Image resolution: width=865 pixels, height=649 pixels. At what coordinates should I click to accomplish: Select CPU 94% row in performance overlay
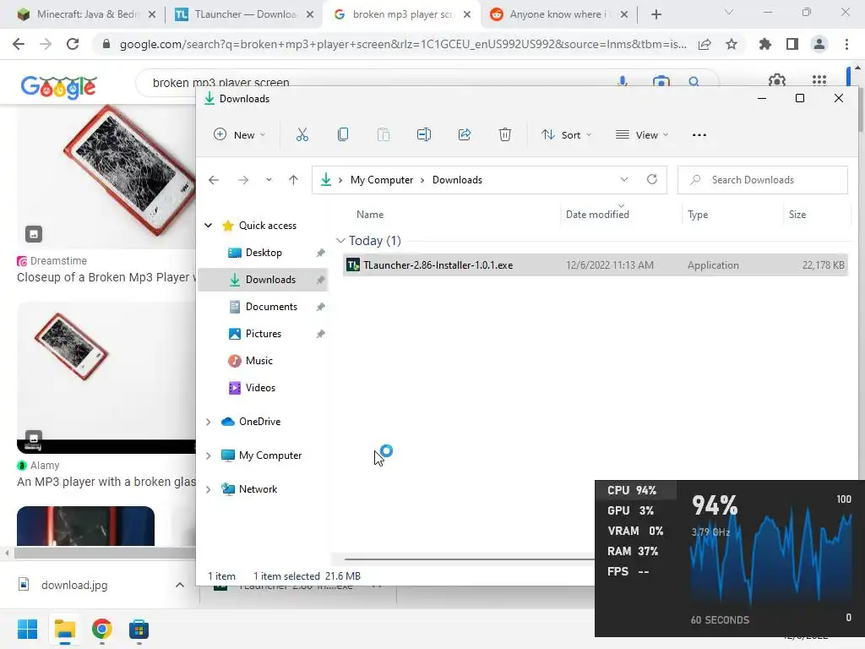click(x=635, y=490)
